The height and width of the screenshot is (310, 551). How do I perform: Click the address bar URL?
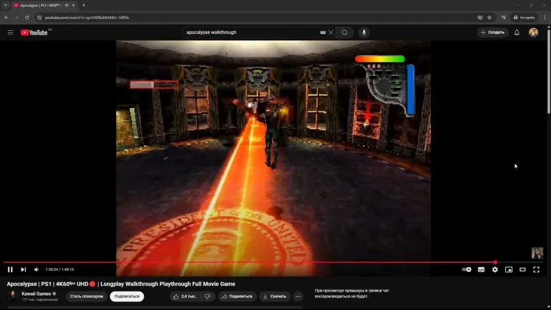(87, 17)
